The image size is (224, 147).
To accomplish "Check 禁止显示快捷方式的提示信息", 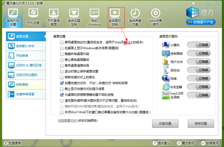I will point(62,89).
